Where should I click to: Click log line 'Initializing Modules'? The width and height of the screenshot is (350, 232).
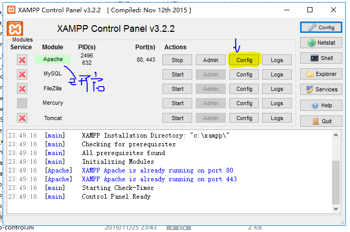(118, 161)
